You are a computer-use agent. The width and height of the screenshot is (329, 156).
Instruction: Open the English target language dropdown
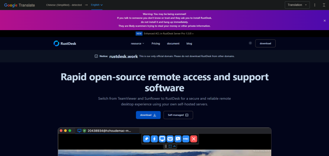click(x=97, y=5)
